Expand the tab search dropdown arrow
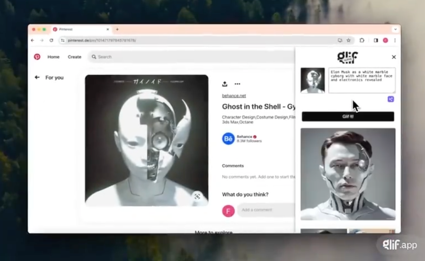Viewport: 425px width, 261px height. (x=395, y=29)
